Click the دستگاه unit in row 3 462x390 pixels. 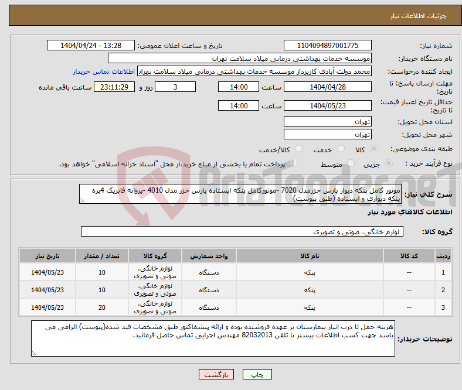[209, 307]
